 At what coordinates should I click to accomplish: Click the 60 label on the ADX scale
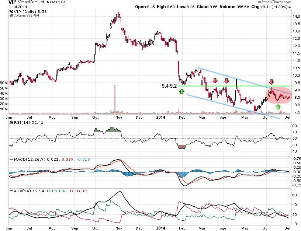pos(294,195)
